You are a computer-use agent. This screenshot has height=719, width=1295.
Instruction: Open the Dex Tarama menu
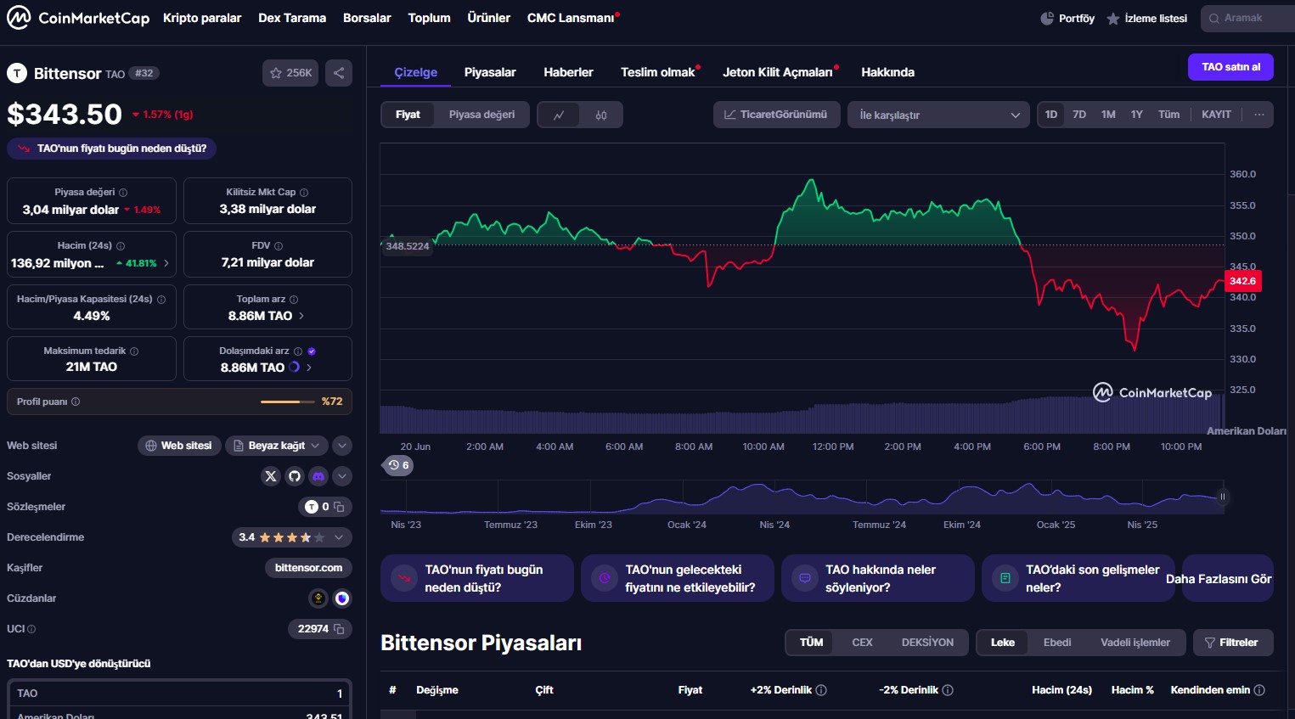(x=292, y=18)
